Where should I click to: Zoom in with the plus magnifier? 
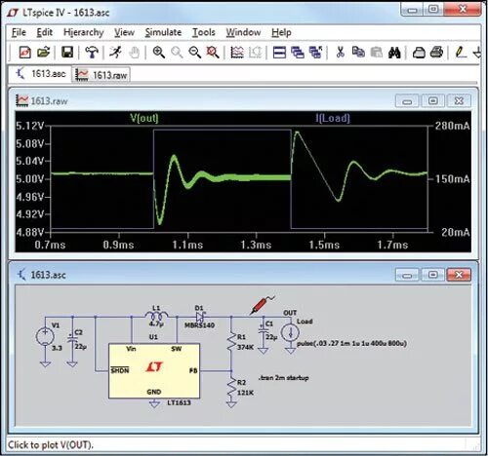[x=159, y=53]
